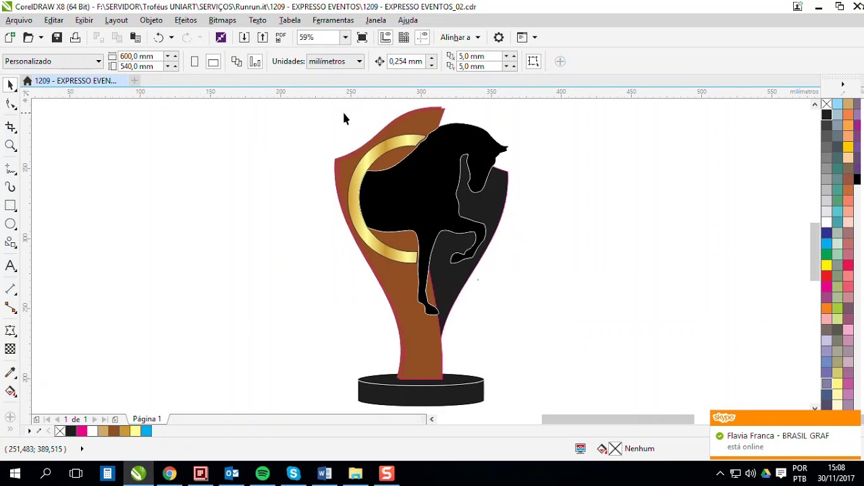Toggle rulers display in toolbar

pyautogui.click(x=385, y=38)
